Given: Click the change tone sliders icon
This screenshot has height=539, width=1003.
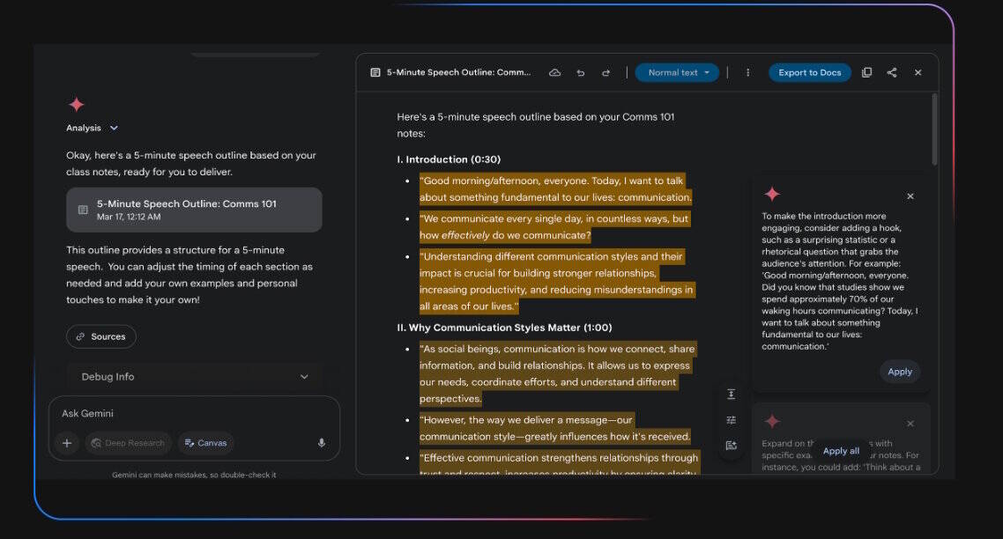Looking at the screenshot, I should (732, 420).
